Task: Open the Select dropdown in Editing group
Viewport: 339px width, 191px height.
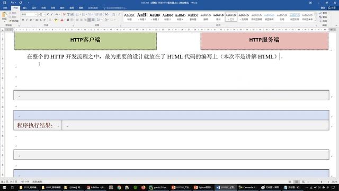Action: 324,21
